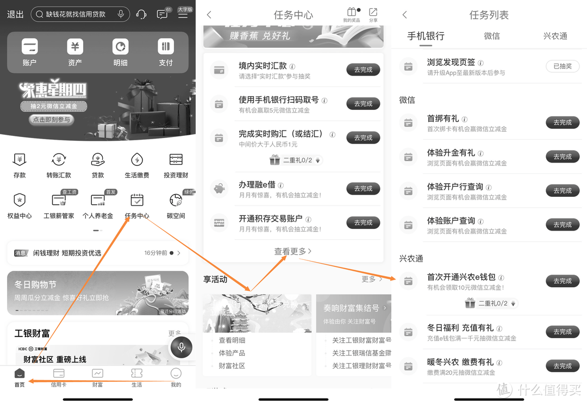Switch to the 我的 bottom tab
The height and width of the screenshot is (404, 587).
(176, 377)
